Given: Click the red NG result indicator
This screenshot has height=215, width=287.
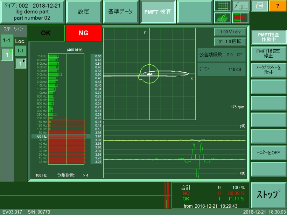Looking at the screenshot, I should tap(84, 33).
